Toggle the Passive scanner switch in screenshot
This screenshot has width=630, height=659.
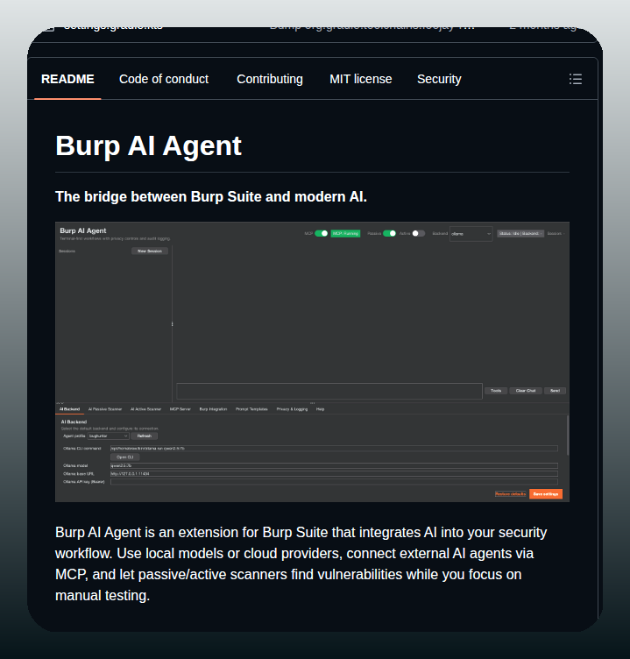point(389,233)
